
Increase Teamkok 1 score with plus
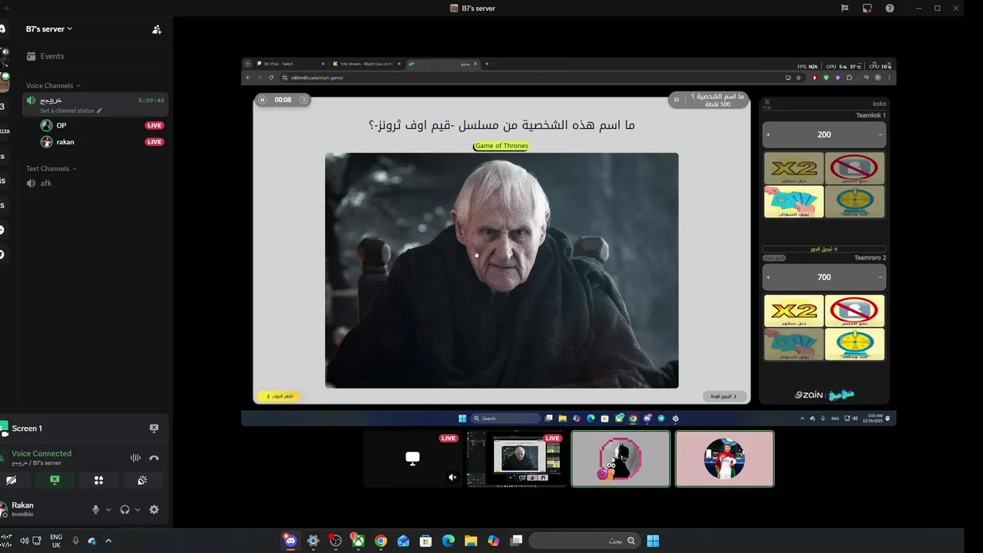click(x=768, y=134)
